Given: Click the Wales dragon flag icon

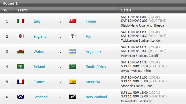Looking at the screenshot, I should click(x=20, y=51).
